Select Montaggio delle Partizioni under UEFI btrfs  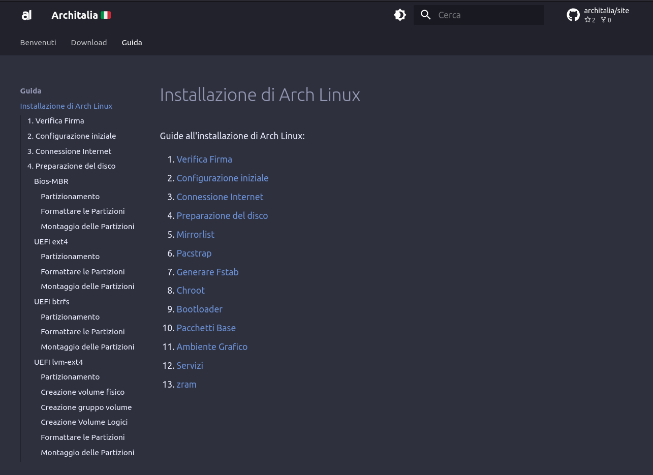pyautogui.click(x=87, y=346)
